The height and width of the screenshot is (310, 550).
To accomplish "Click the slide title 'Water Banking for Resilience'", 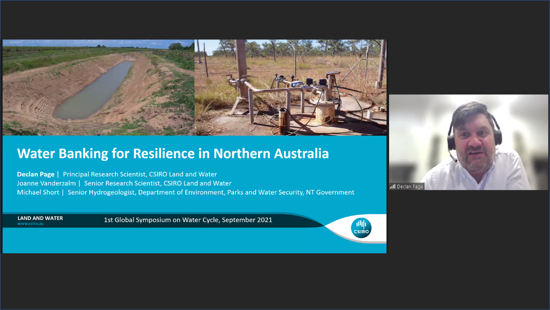I will point(172,153).
